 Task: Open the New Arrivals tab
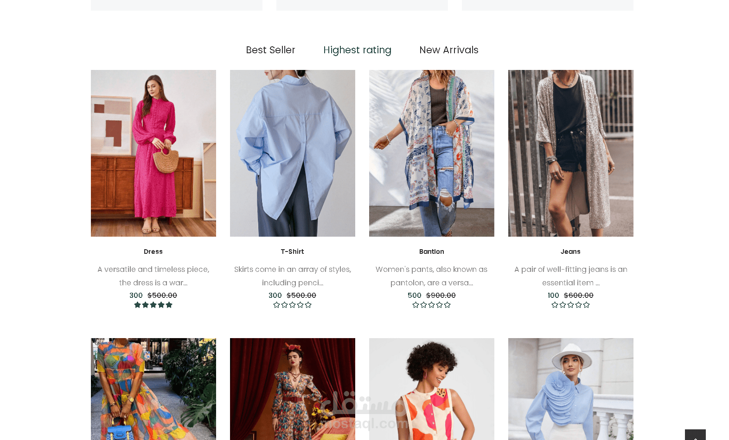[448, 50]
